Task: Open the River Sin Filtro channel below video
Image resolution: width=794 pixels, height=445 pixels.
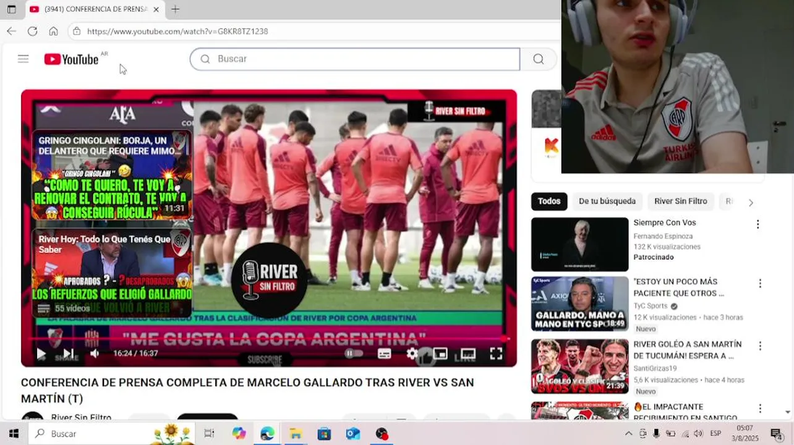Action: (x=81, y=417)
